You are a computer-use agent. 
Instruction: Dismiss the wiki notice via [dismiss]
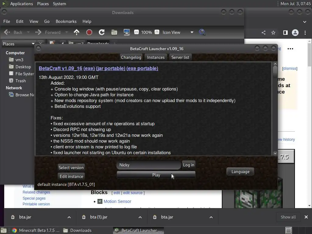click(290, 69)
